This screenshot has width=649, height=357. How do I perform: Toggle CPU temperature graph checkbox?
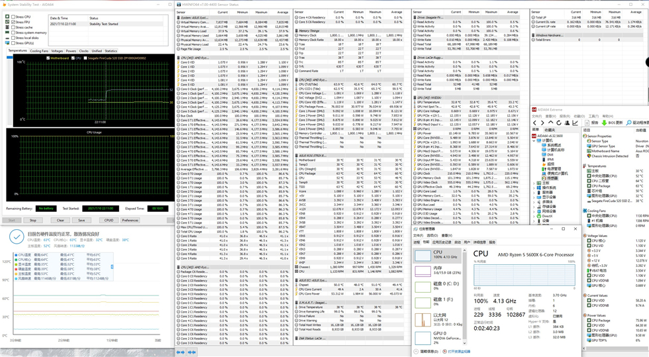click(74, 58)
